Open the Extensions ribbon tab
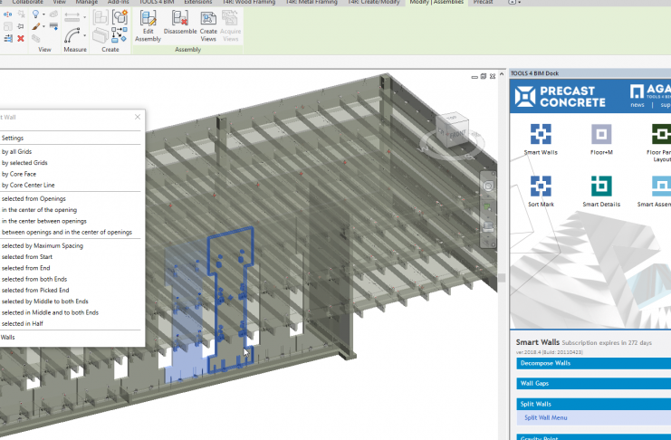671x440 pixels. point(198,3)
